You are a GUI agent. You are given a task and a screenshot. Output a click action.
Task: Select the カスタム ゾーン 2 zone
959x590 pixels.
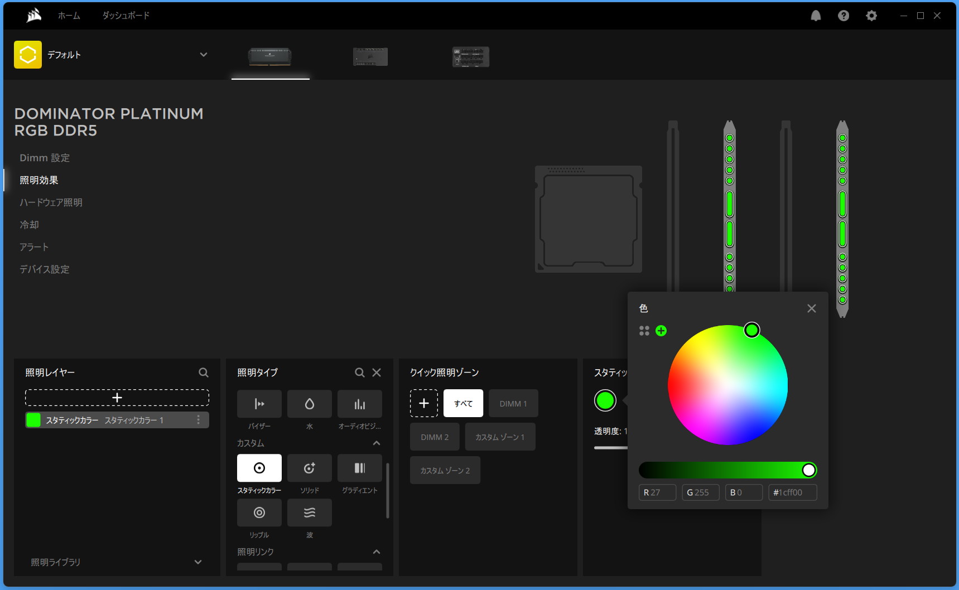[445, 470]
